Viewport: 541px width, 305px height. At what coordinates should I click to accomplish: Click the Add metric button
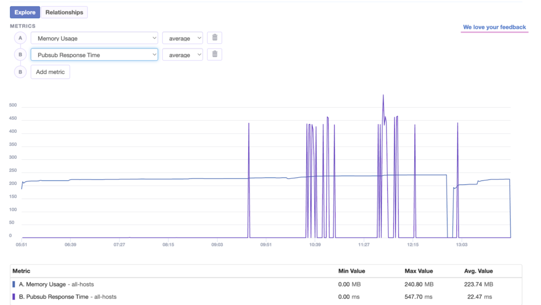[x=50, y=72]
